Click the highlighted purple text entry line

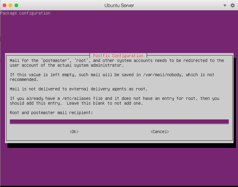(x=119, y=122)
